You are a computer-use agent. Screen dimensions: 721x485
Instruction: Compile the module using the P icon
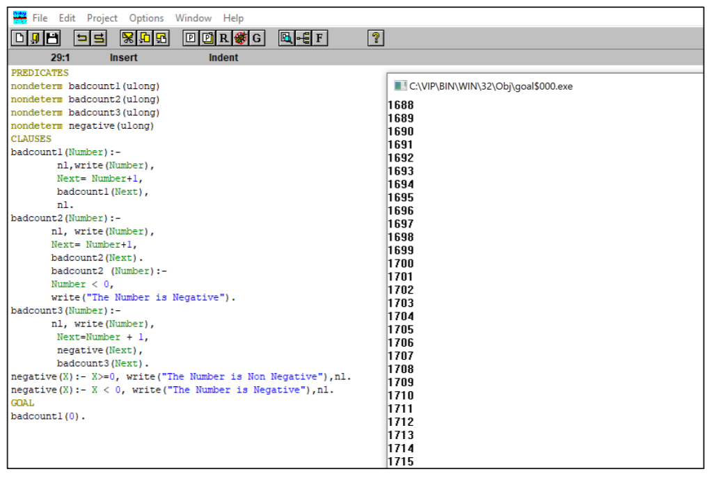coord(190,38)
